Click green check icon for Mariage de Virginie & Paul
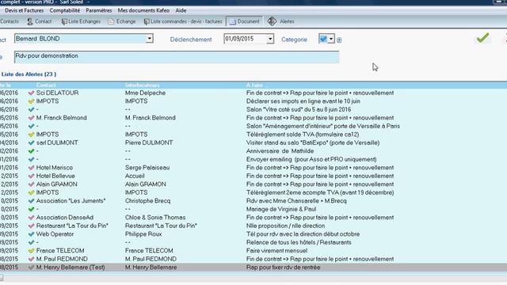This screenshot has width=507, height=285. 31,209
